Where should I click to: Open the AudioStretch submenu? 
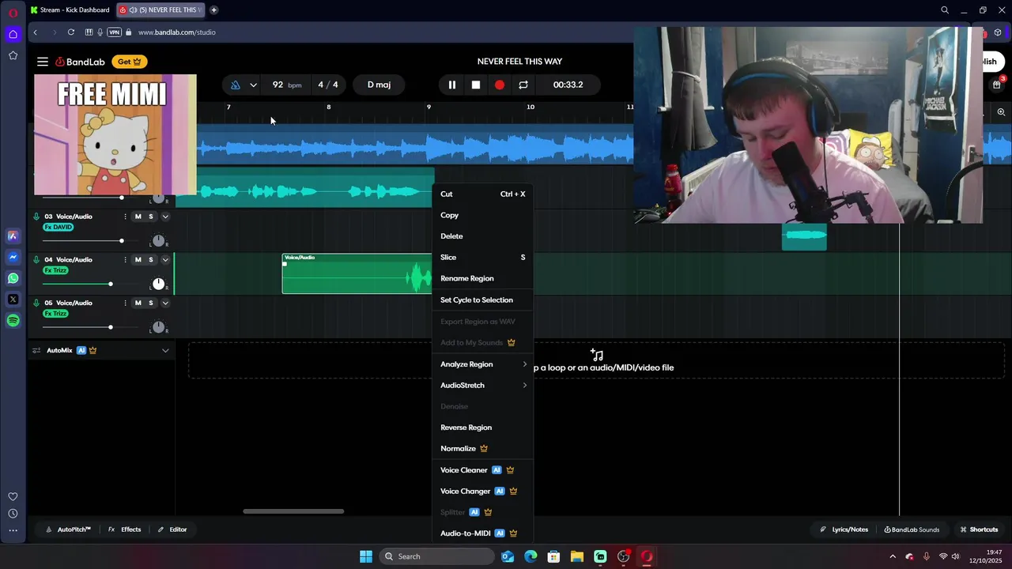point(482,386)
